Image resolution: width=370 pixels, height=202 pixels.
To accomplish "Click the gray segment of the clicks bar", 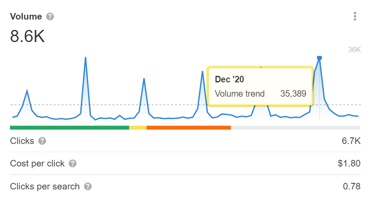I will [296, 127].
